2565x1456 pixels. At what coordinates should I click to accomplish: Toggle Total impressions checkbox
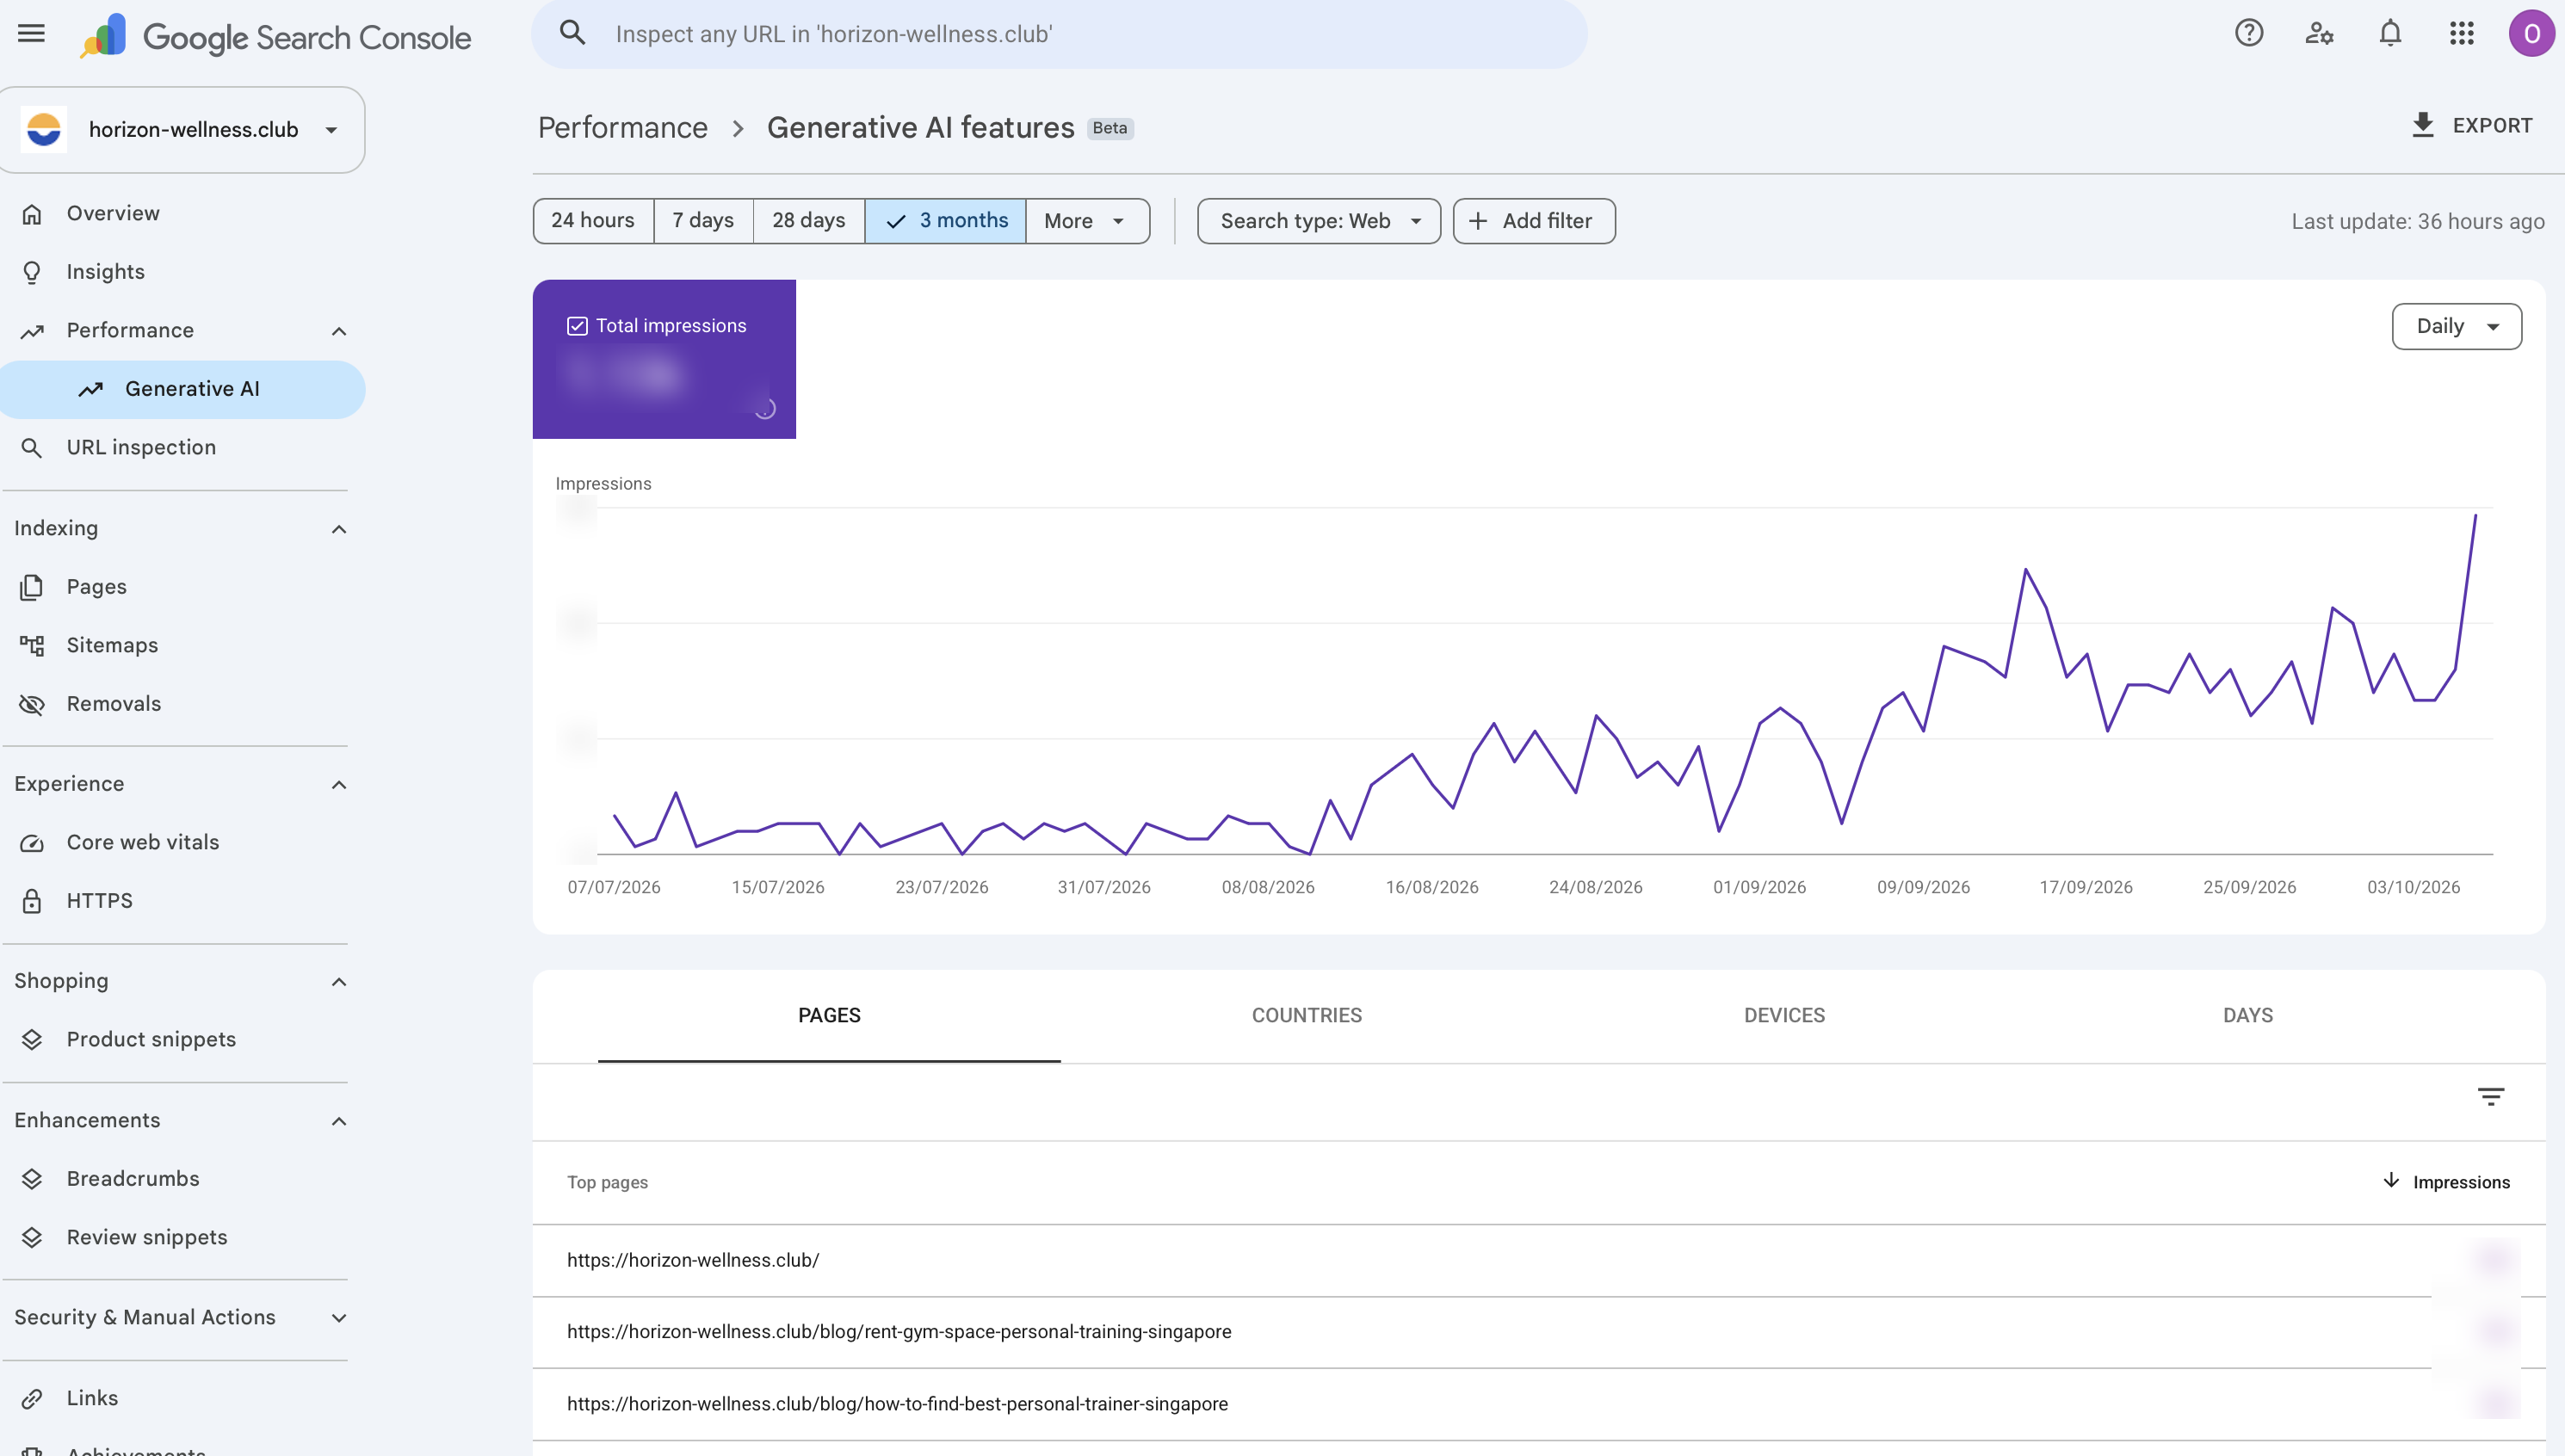click(x=577, y=326)
